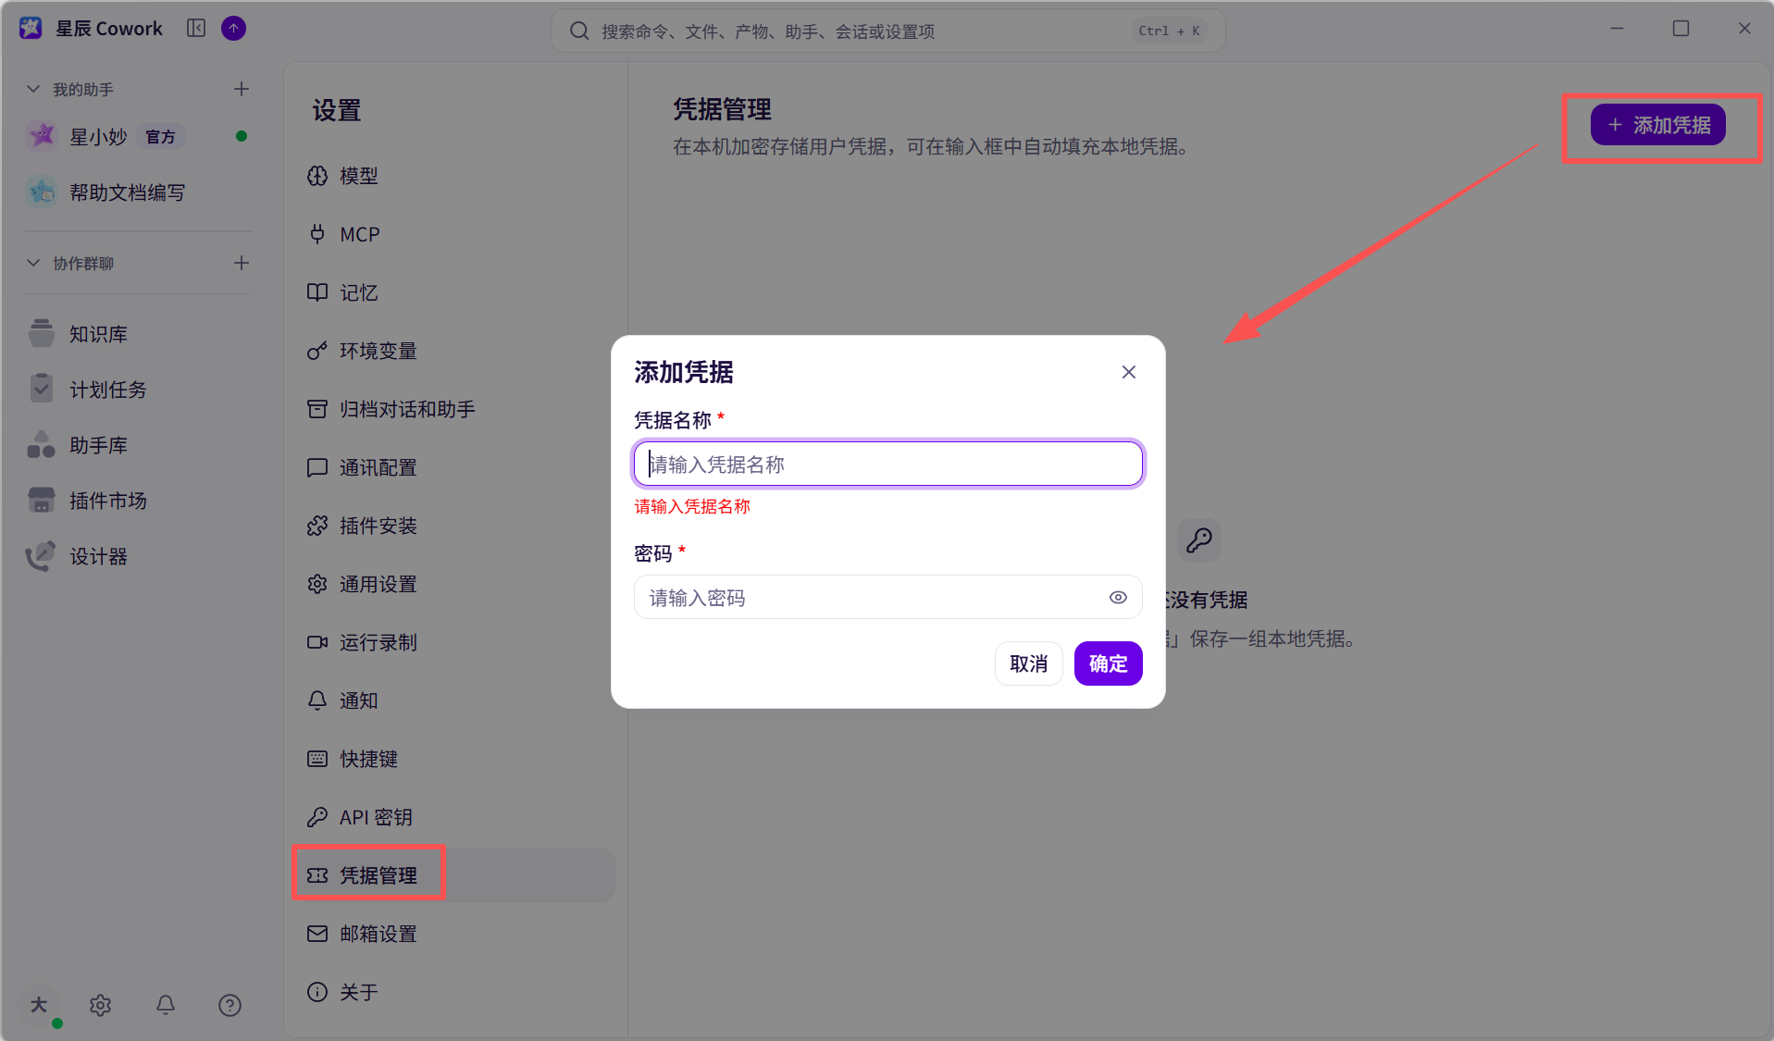The image size is (1774, 1041).
Task: Click the 添加凭据 button
Action: coord(1657,125)
